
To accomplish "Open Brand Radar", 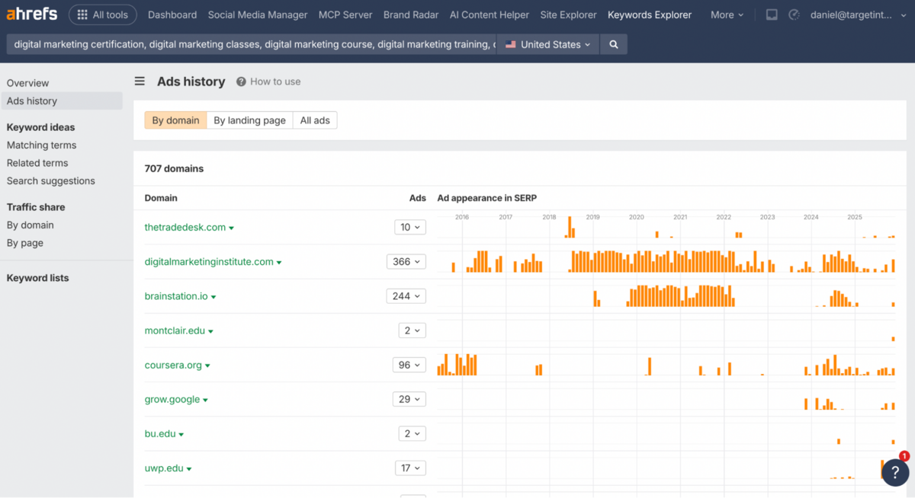I will 411,14.
